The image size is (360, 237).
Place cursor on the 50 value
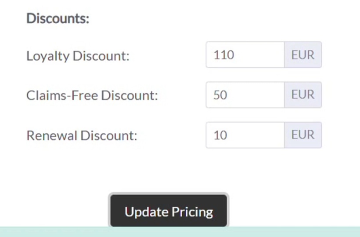(x=220, y=95)
